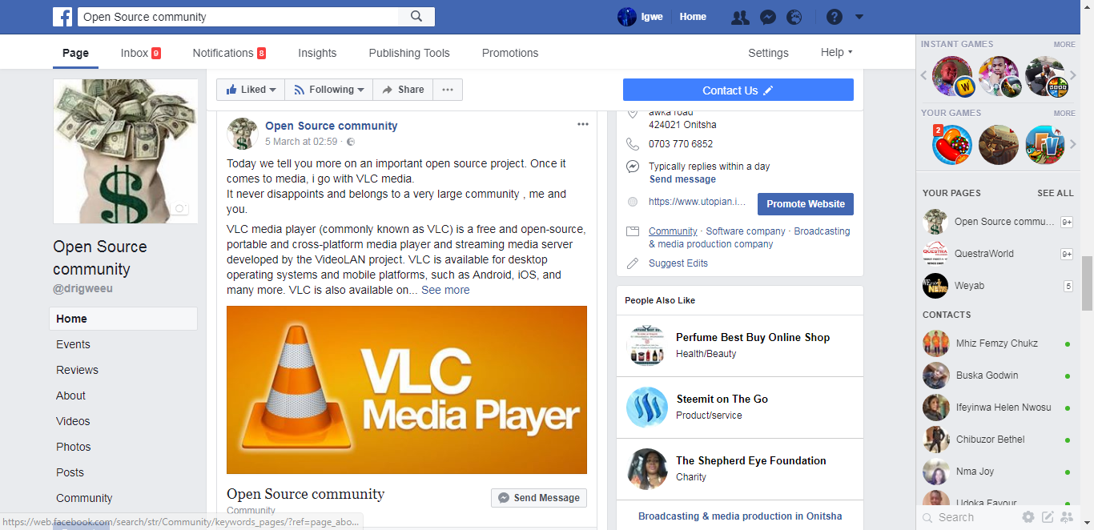Open the Insights tab

pos(317,53)
